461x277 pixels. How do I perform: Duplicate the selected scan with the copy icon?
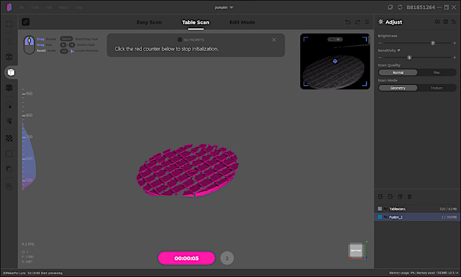[400, 197]
